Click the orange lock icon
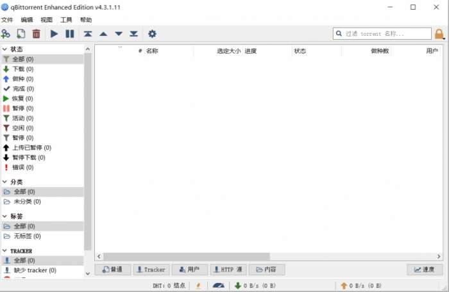449x292 pixels. (x=439, y=34)
